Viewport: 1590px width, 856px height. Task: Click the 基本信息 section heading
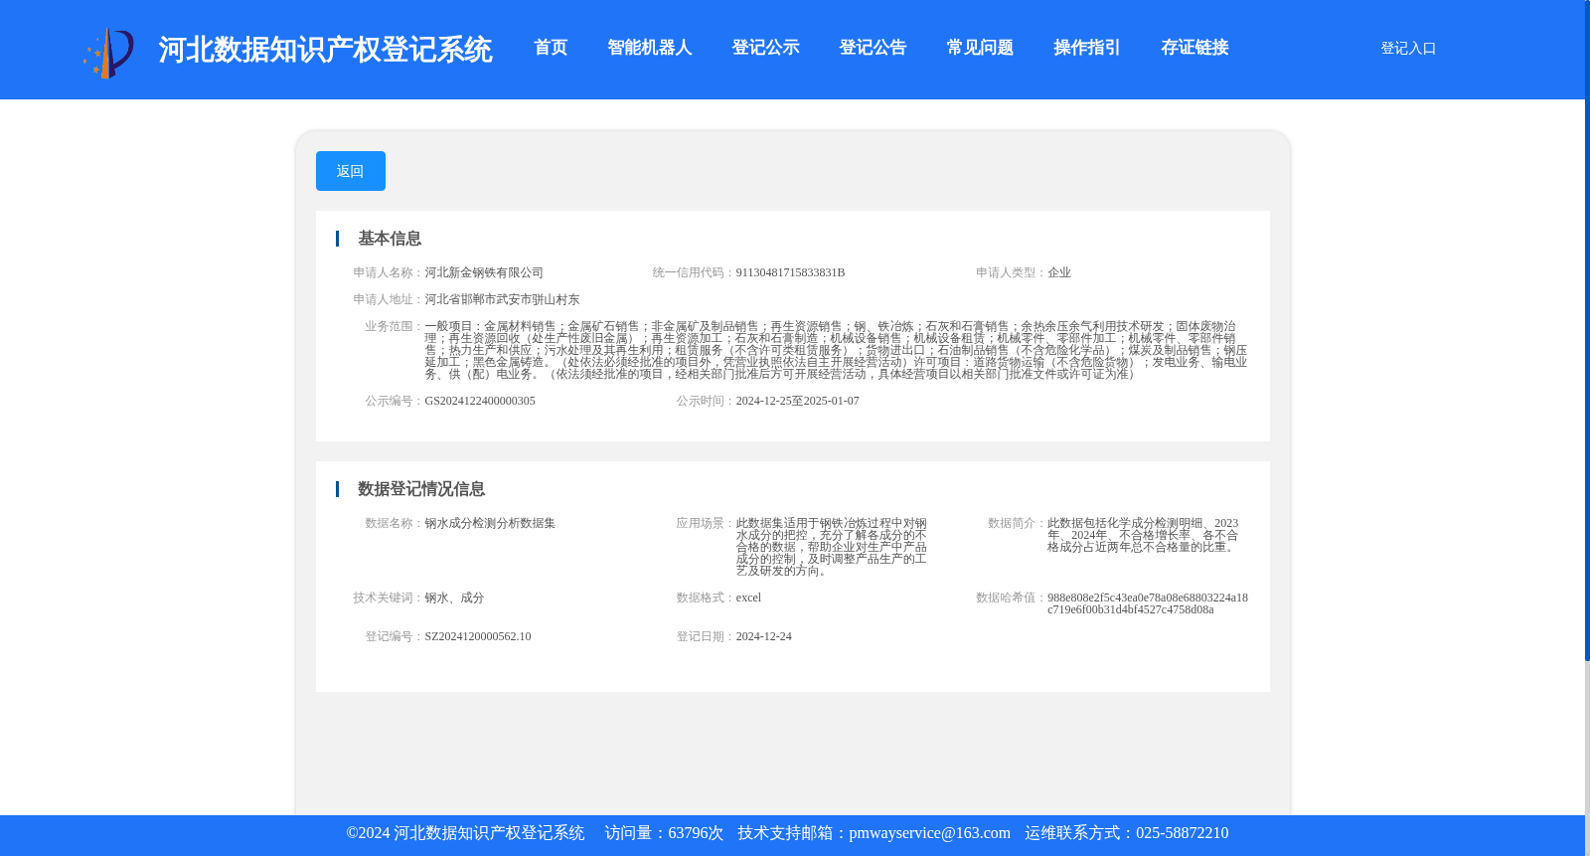tap(390, 239)
